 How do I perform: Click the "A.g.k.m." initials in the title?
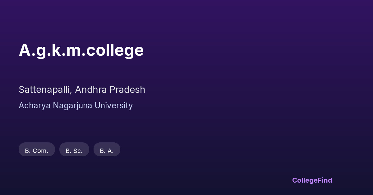pyautogui.click(x=52, y=50)
